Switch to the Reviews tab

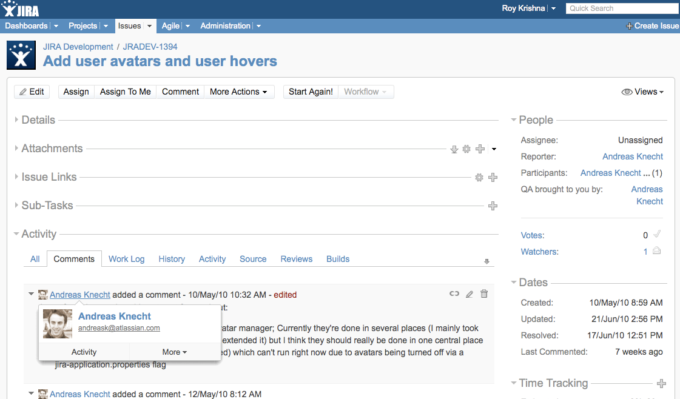296,259
